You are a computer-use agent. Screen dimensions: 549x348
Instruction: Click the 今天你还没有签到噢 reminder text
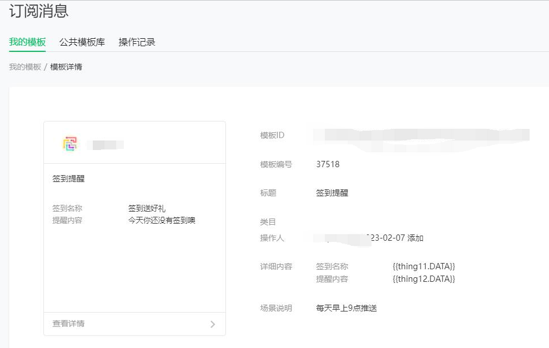click(162, 220)
